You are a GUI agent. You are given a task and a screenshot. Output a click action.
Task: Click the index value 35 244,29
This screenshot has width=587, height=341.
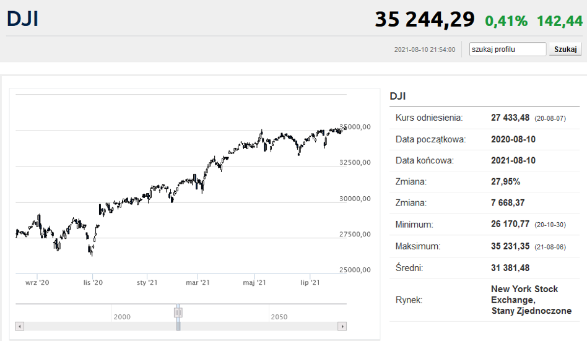pos(425,19)
